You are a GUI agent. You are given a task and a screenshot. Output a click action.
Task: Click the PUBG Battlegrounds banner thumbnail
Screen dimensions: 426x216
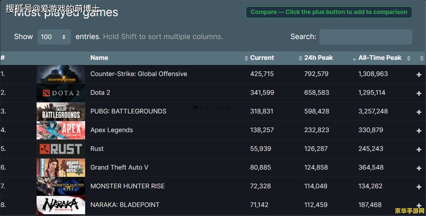coord(61,111)
